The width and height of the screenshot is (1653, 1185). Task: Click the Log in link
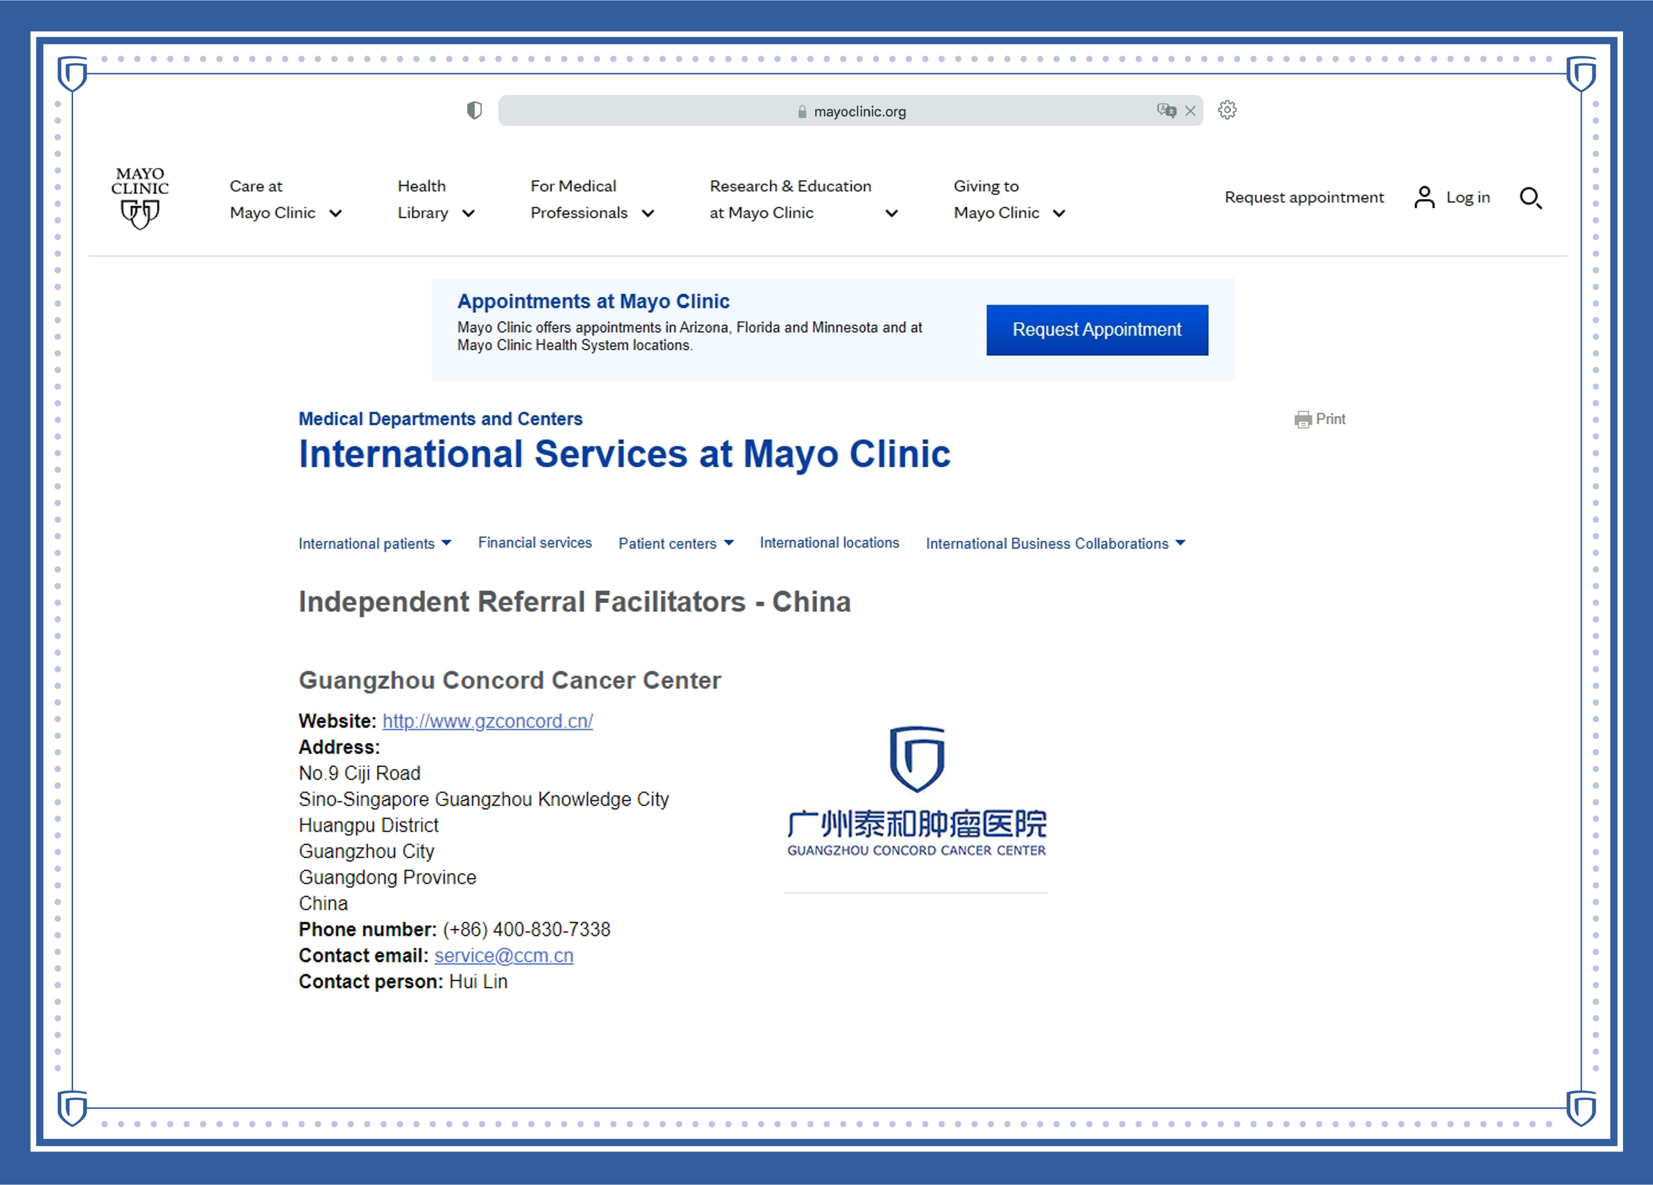tap(1468, 197)
